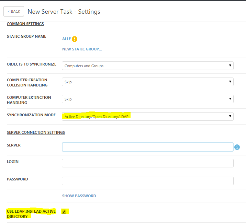Open the ALLE static group link
The height and width of the screenshot is (224, 246).
pos(67,39)
